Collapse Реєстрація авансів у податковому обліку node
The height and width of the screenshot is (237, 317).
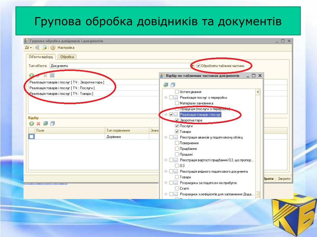click(166, 138)
